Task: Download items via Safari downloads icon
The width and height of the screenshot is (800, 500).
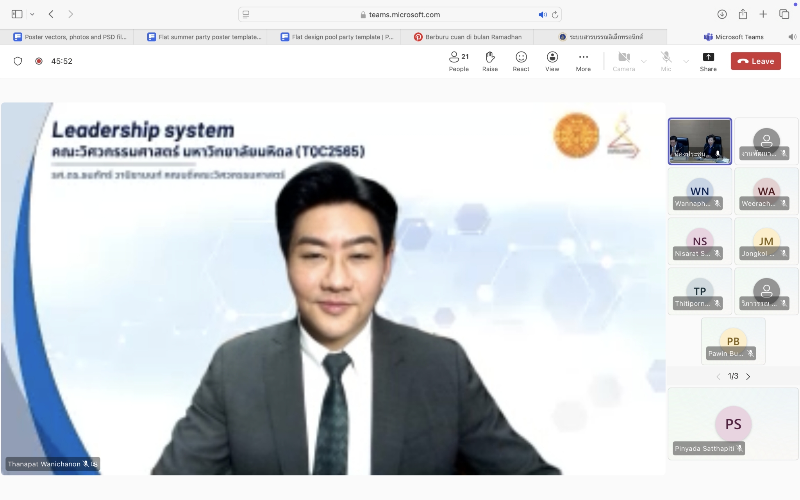Action: 722,14
